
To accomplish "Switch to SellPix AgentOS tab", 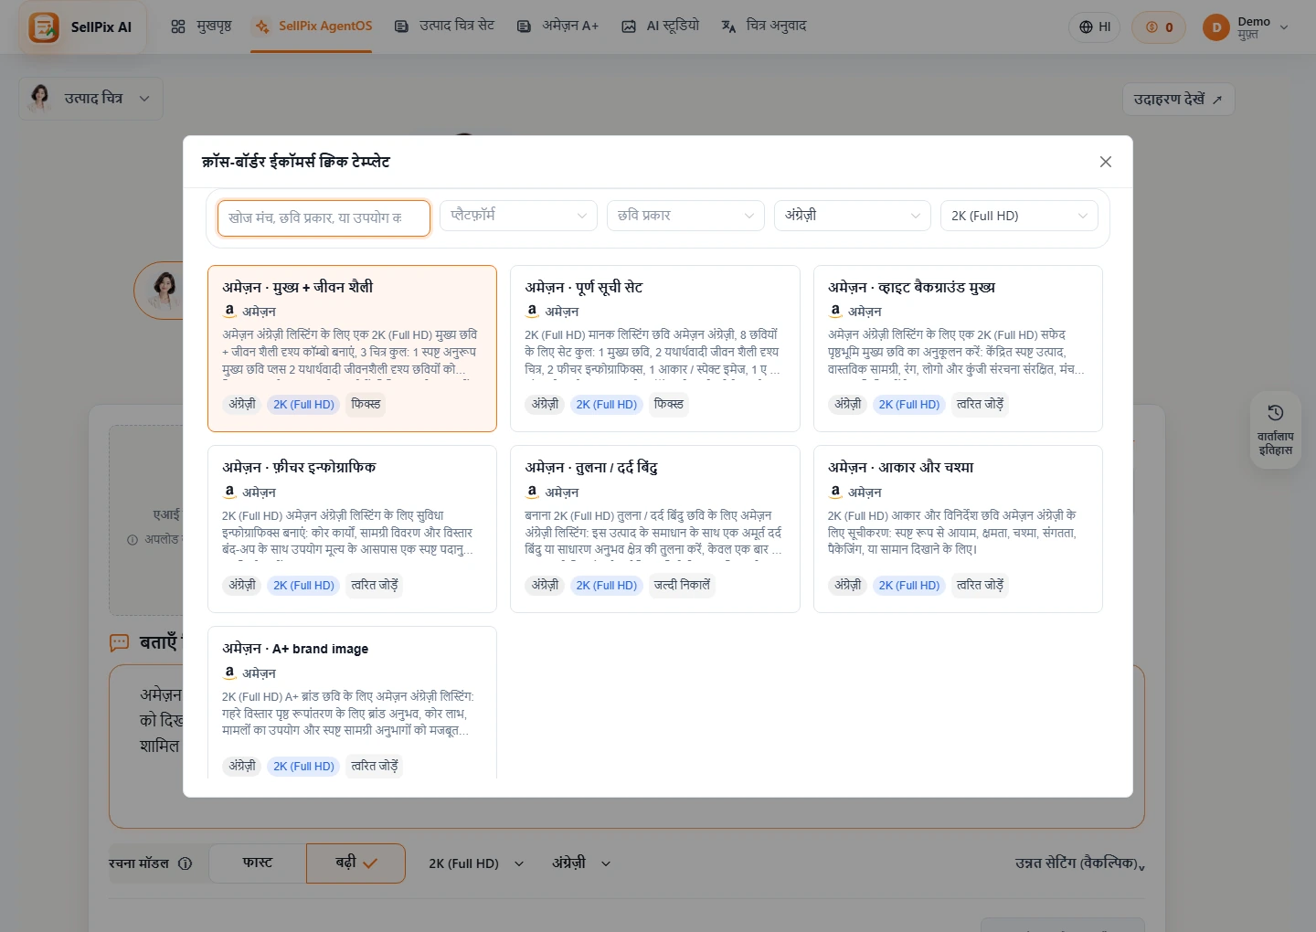I will tap(313, 26).
